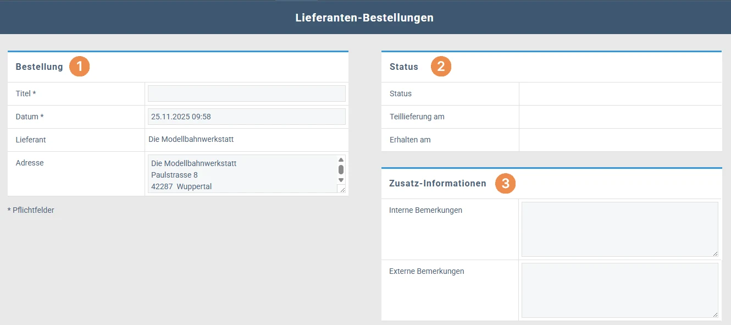Focus the Titel input field
The height and width of the screenshot is (325, 731).
246,93
